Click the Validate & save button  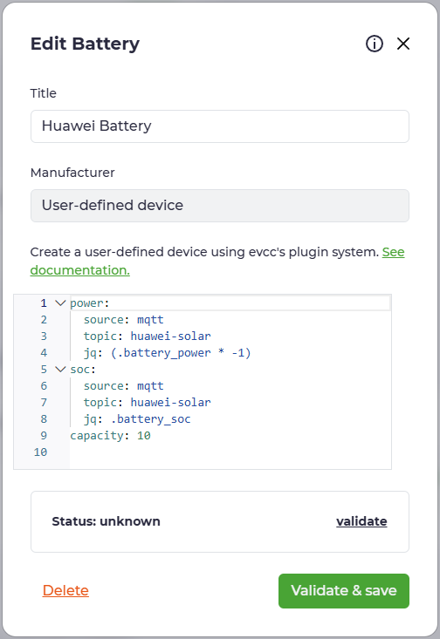344,591
